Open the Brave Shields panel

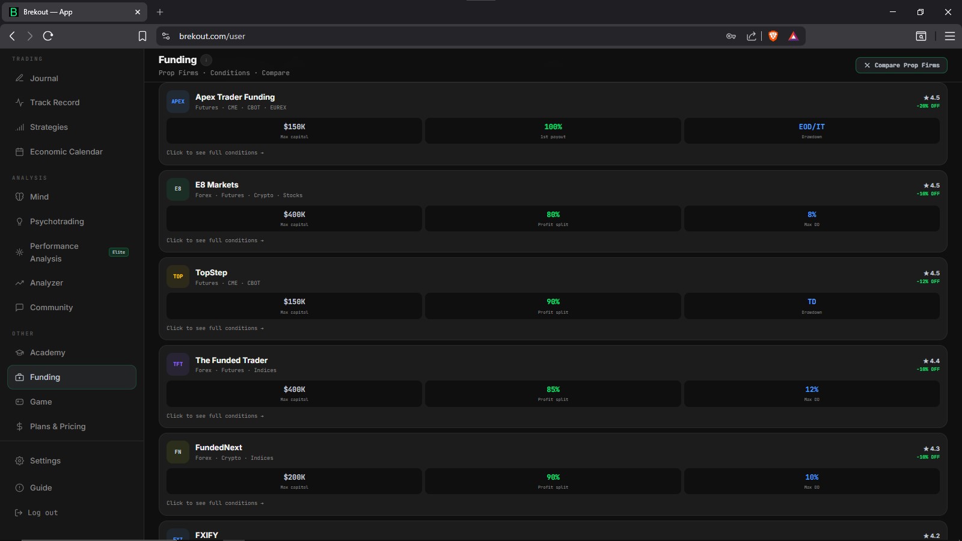pos(773,36)
